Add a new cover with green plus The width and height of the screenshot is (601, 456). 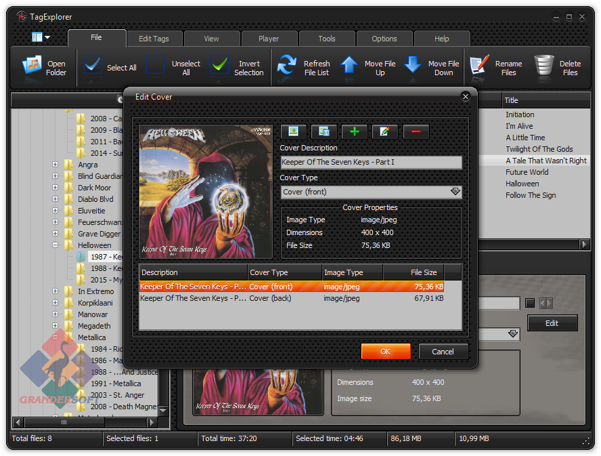click(355, 131)
